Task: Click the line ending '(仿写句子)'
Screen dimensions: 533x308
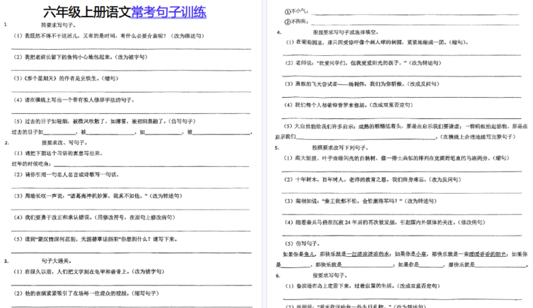Action: 105,121
